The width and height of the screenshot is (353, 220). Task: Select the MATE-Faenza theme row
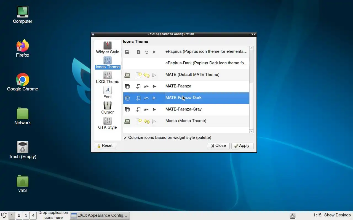point(186,86)
